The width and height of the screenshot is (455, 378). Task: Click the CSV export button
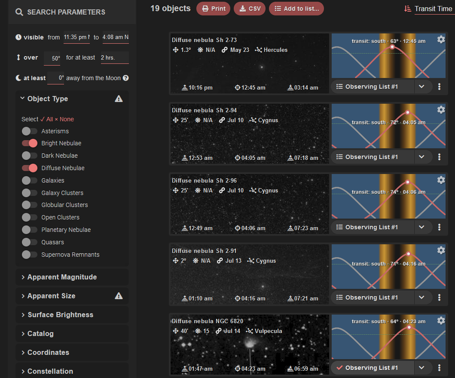[x=249, y=8]
